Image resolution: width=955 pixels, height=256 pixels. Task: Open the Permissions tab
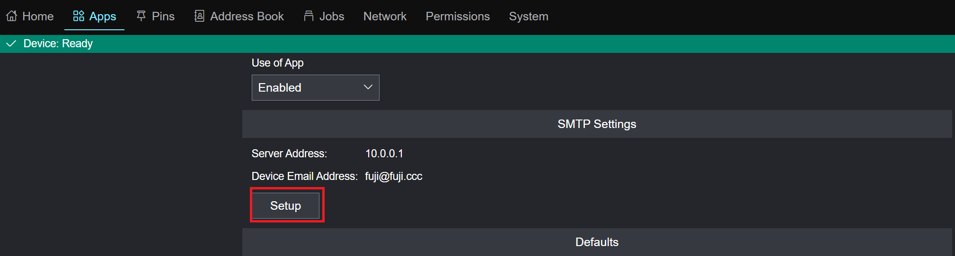click(458, 16)
